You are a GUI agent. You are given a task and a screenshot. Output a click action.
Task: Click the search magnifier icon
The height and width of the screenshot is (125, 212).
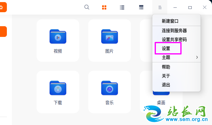87,7
